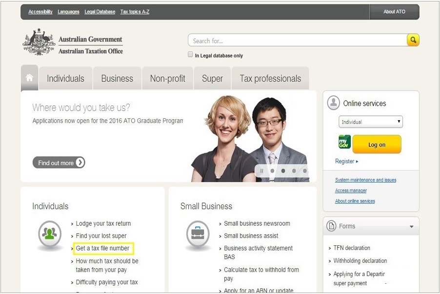Click Withholding declaration form link
This screenshot has height=294, width=440.
coord(360,261)
